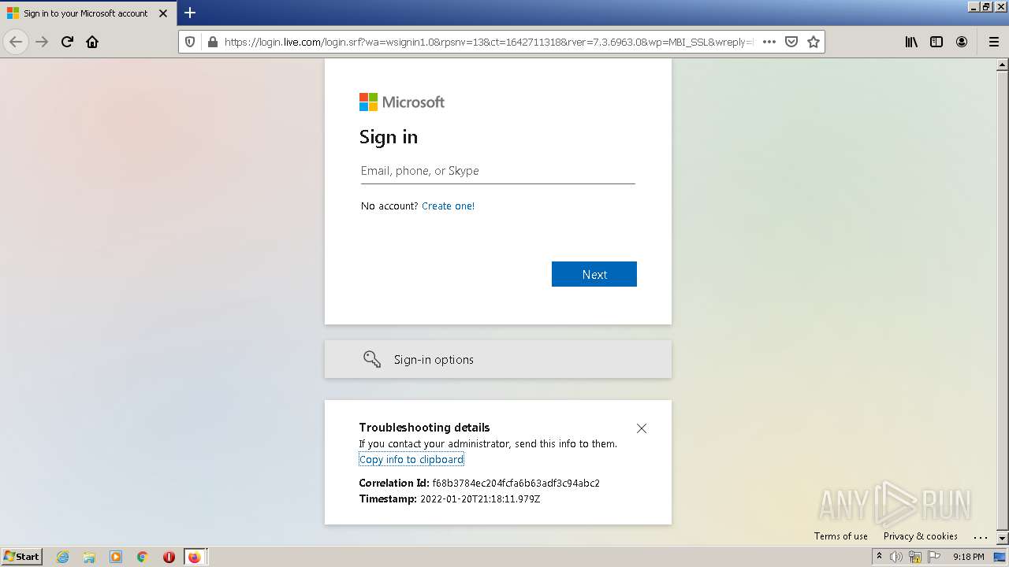Click the Timestamp value text
Screen dimensions: 1009x567
480,499
